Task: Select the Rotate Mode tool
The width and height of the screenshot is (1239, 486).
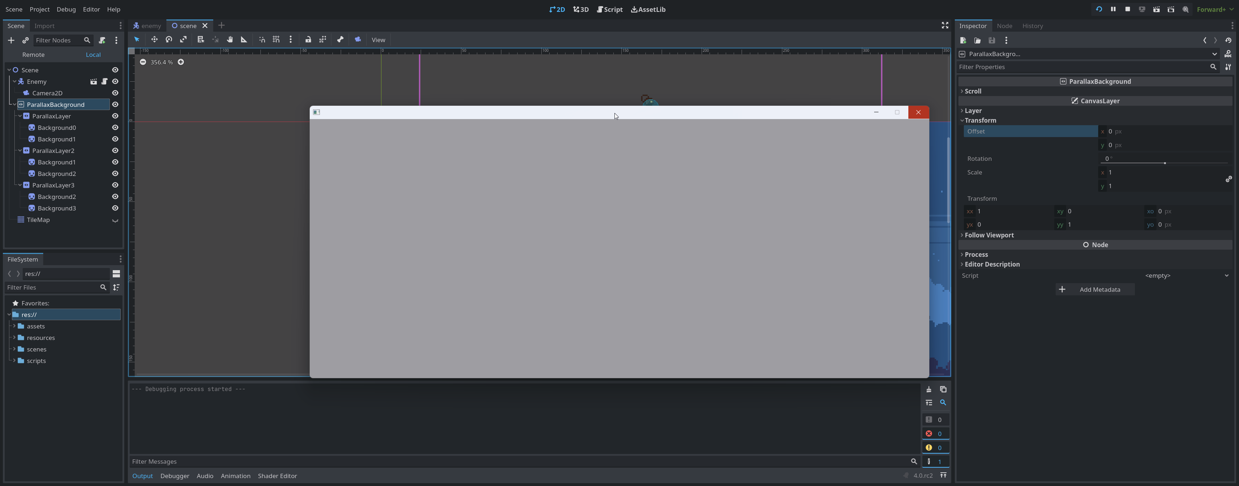Action: coord(169,40)
